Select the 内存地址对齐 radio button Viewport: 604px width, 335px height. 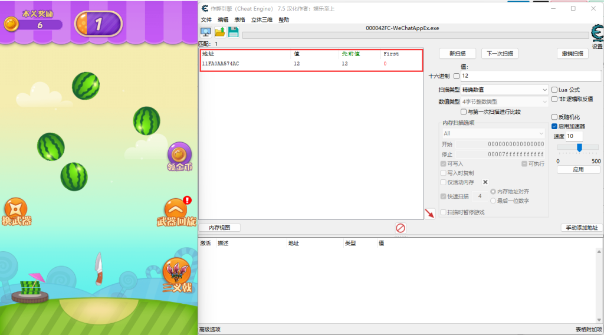pyautogui.click(x=493, y=191)
